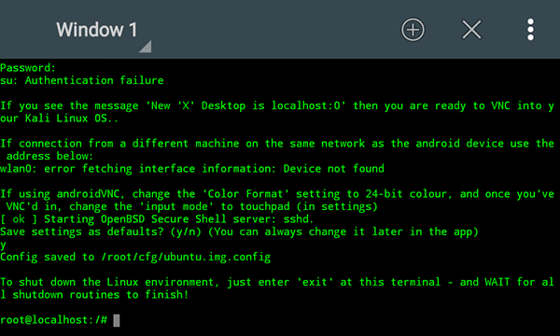Add a new terminal window with plus icon

(x=413, y=30)
